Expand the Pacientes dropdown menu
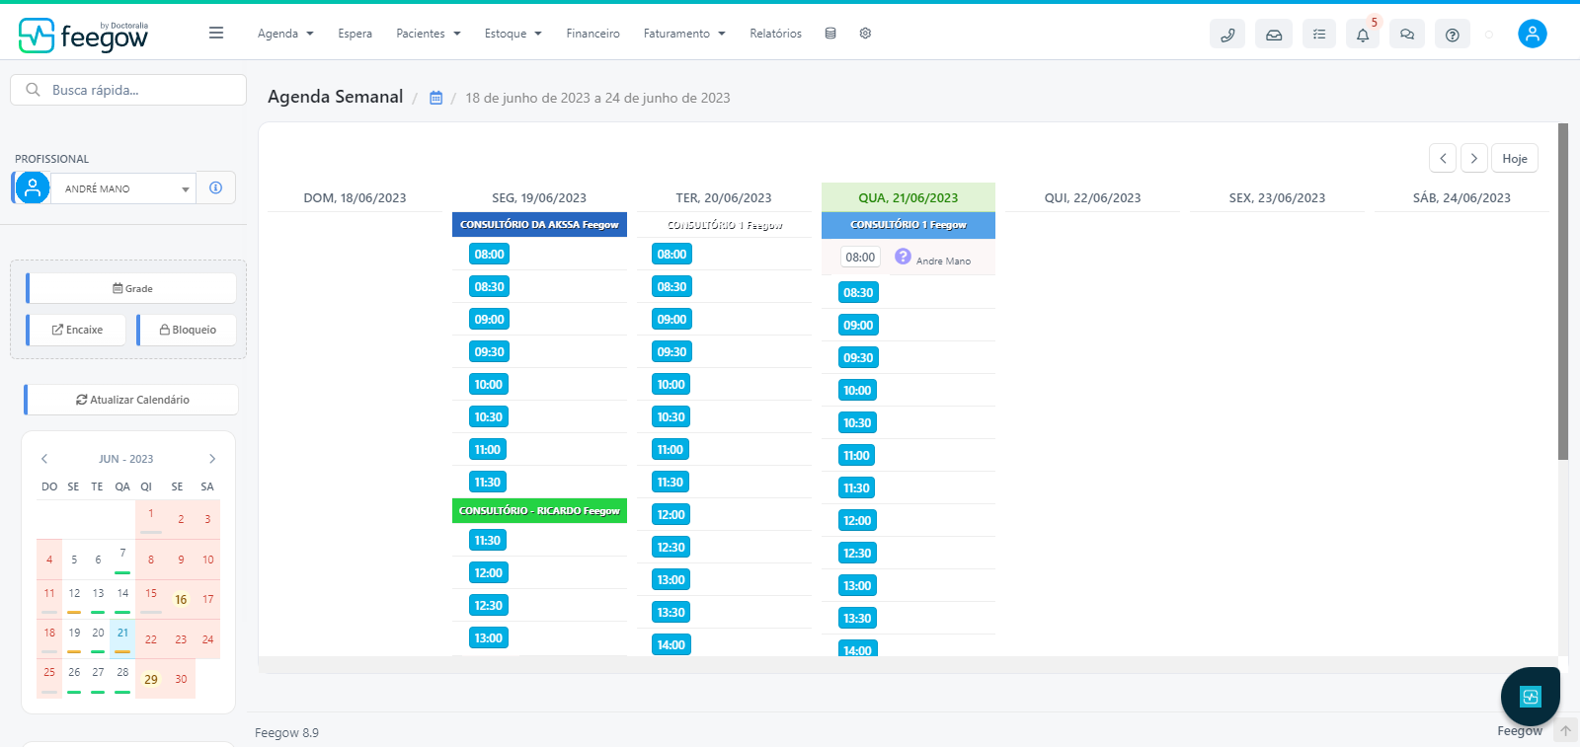The width and height of the screenshot is (1580, 747). pos(428,34)
